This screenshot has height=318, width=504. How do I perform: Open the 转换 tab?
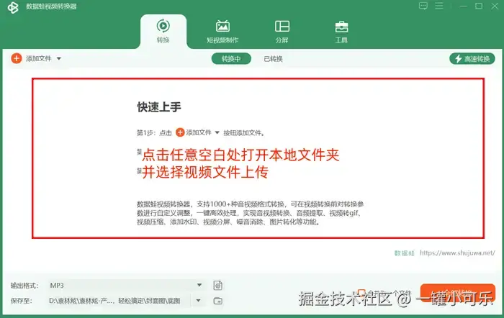pyautogui.click(x=163, y=32)
